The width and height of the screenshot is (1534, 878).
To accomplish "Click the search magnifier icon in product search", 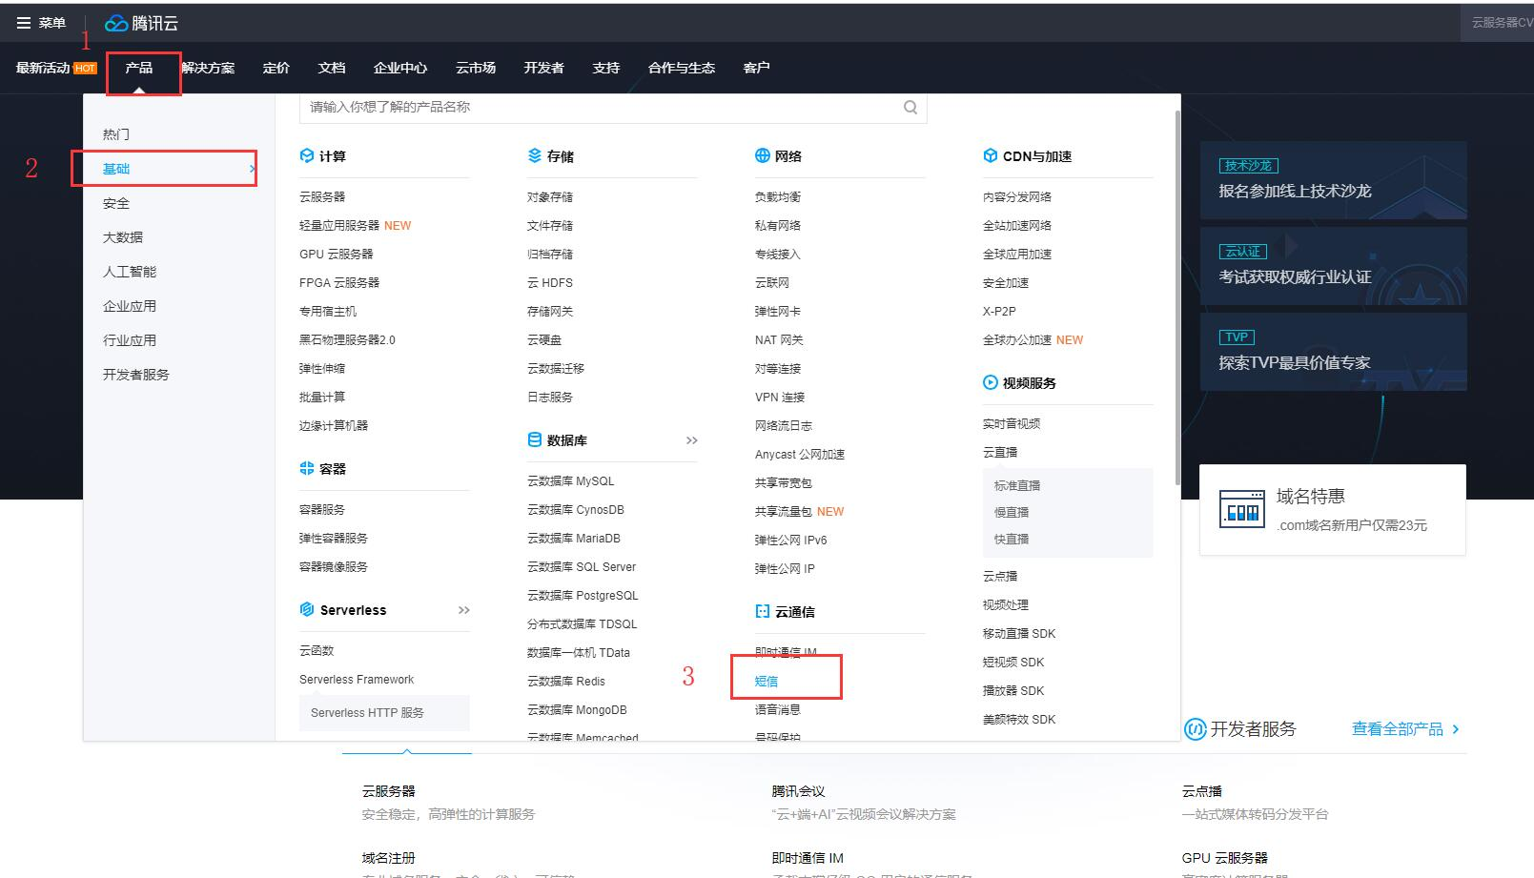I will click(910, 107).
